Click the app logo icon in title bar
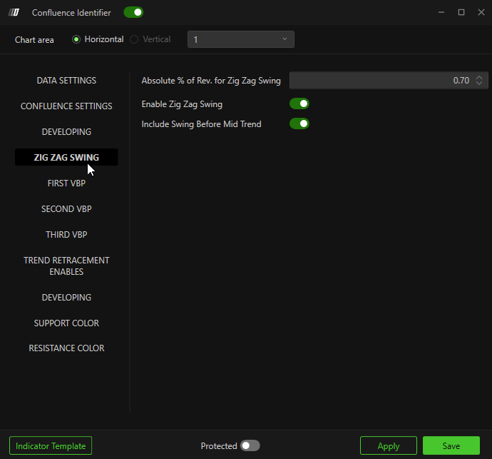492x459 pixels. (14, 12)
